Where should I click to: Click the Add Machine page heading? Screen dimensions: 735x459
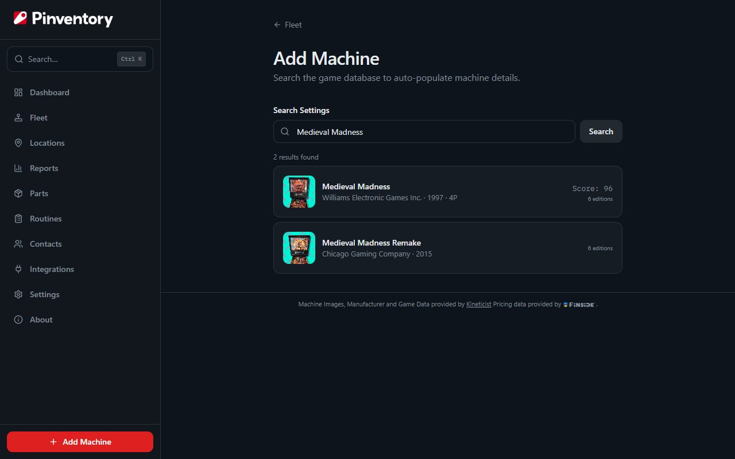[x=326, y=59]
